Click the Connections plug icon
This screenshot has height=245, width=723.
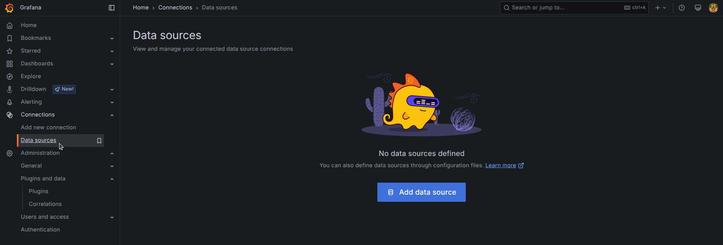tap(10, 115)
